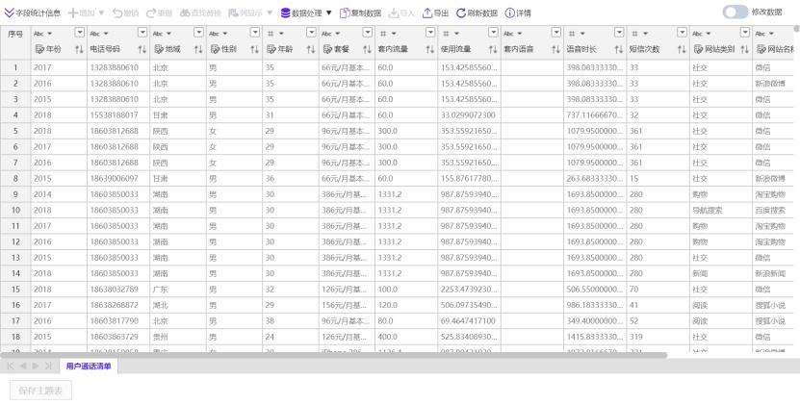800x405 pixels.
Task: Change the numeric data type of 年龄
Action: [x=274, y=34]
